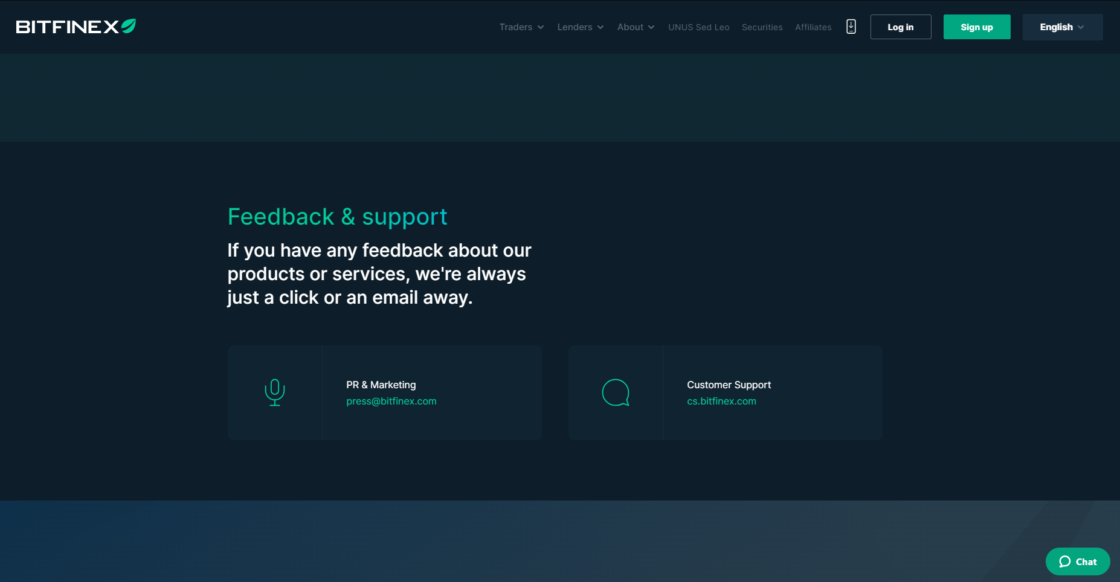
Task: Click the Log in button
Action: tap(901, 27)
